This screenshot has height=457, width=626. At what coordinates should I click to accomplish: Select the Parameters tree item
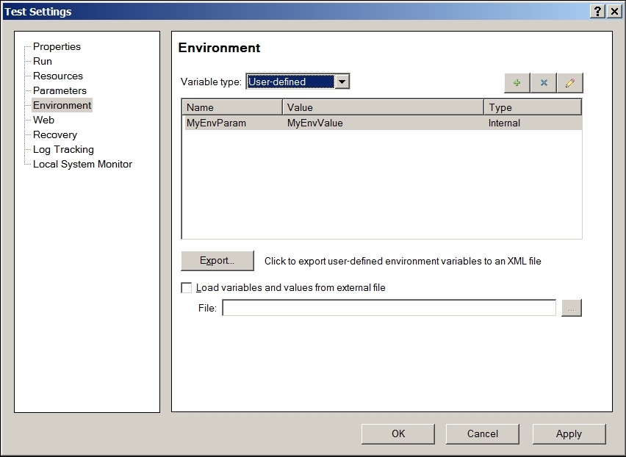60,90
